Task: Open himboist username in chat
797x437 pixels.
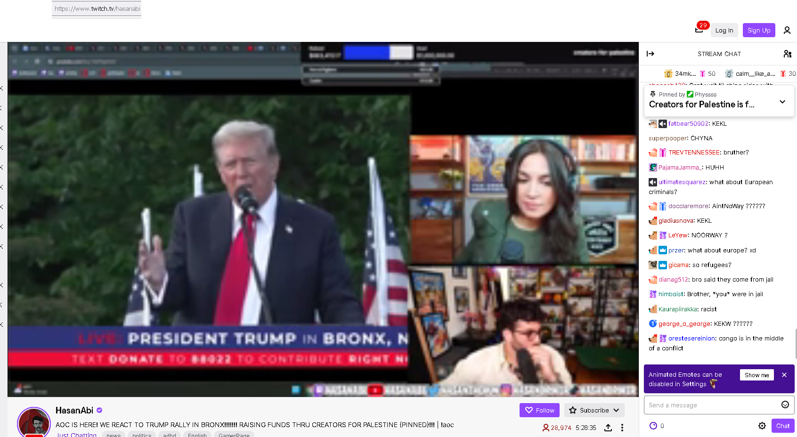Action: [x=671, y=294]
